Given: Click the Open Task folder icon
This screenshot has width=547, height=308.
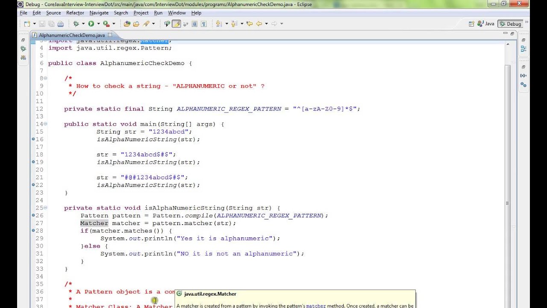Looking at the screenshot, I should point(136,24).
